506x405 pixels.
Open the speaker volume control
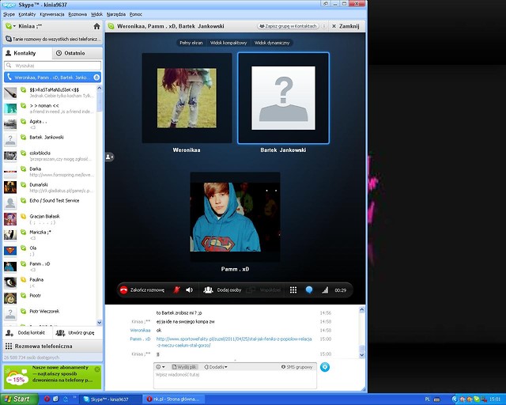[x=190, y=290]
